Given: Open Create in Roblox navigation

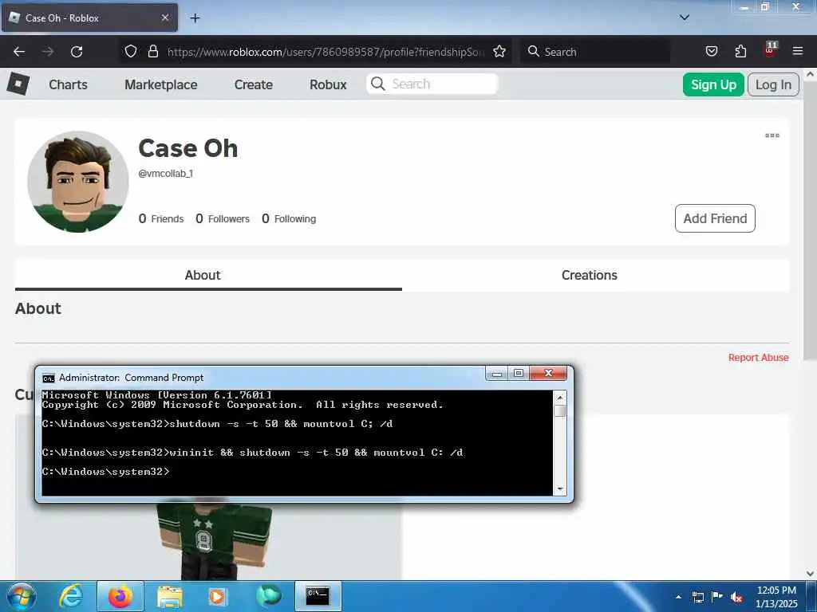Looking at the screenshot, I should point(253,84).
